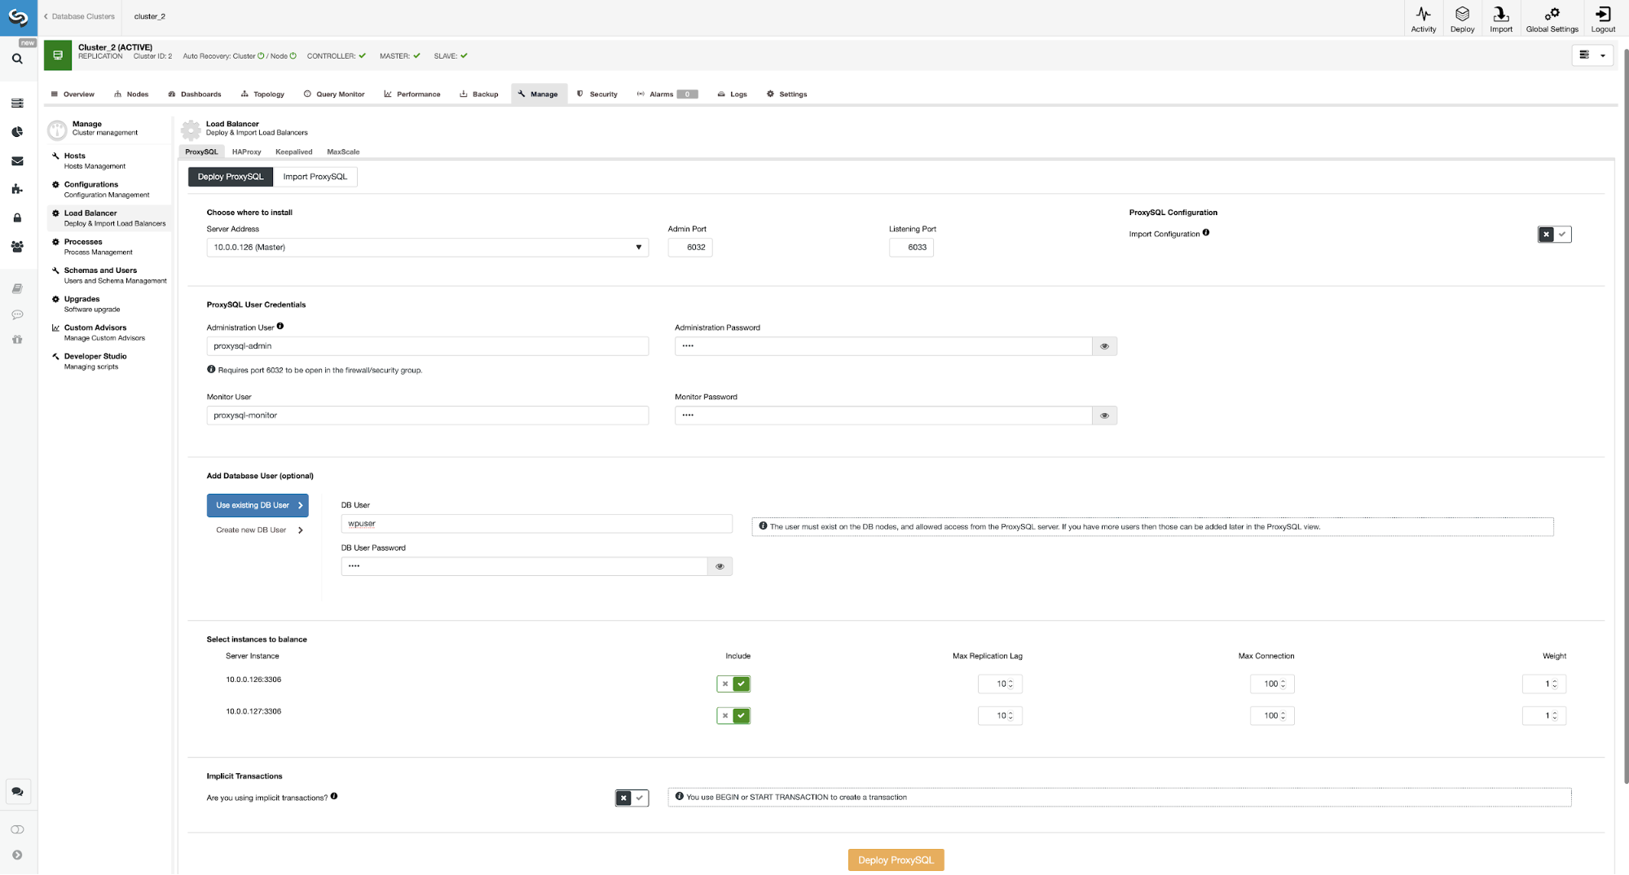Click the Logout icon
Screen dimensions: 1629x875
tap(1602, 19)
